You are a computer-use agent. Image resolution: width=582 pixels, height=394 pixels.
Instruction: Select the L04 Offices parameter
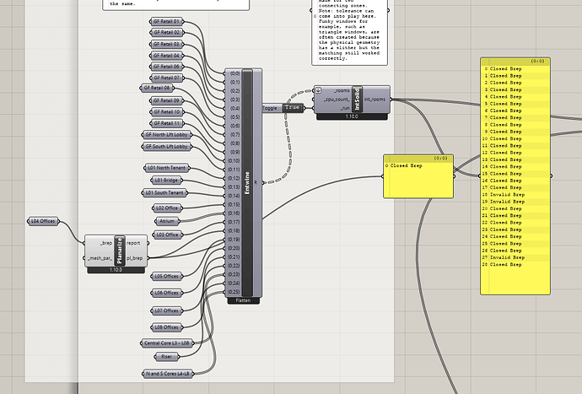43,221
